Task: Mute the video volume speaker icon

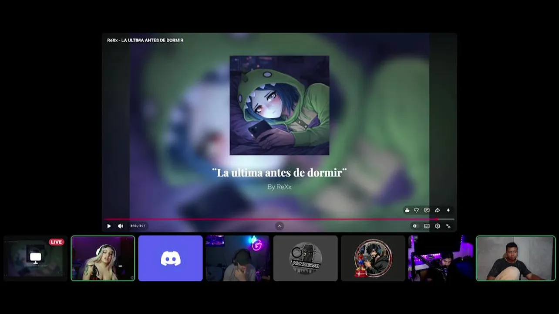Action: [x=120, y=226]
